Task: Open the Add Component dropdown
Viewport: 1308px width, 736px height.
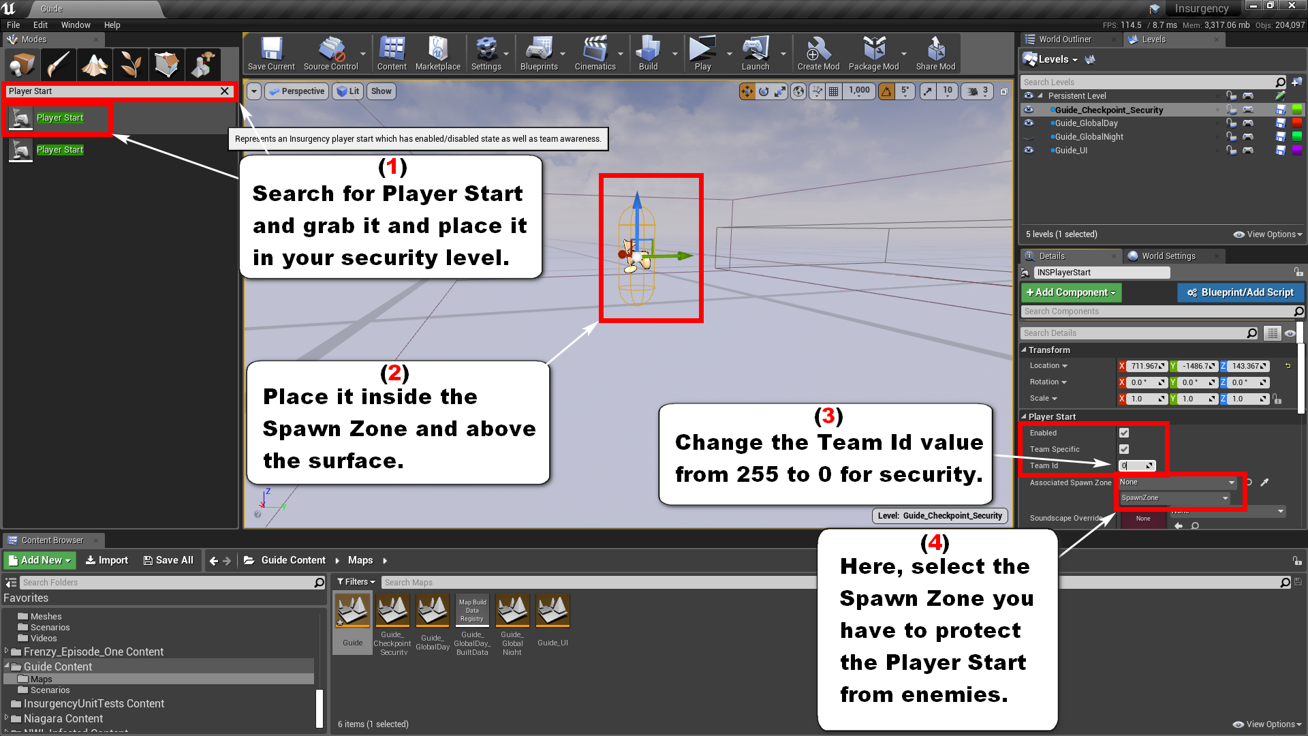Action: point(1071,292)
